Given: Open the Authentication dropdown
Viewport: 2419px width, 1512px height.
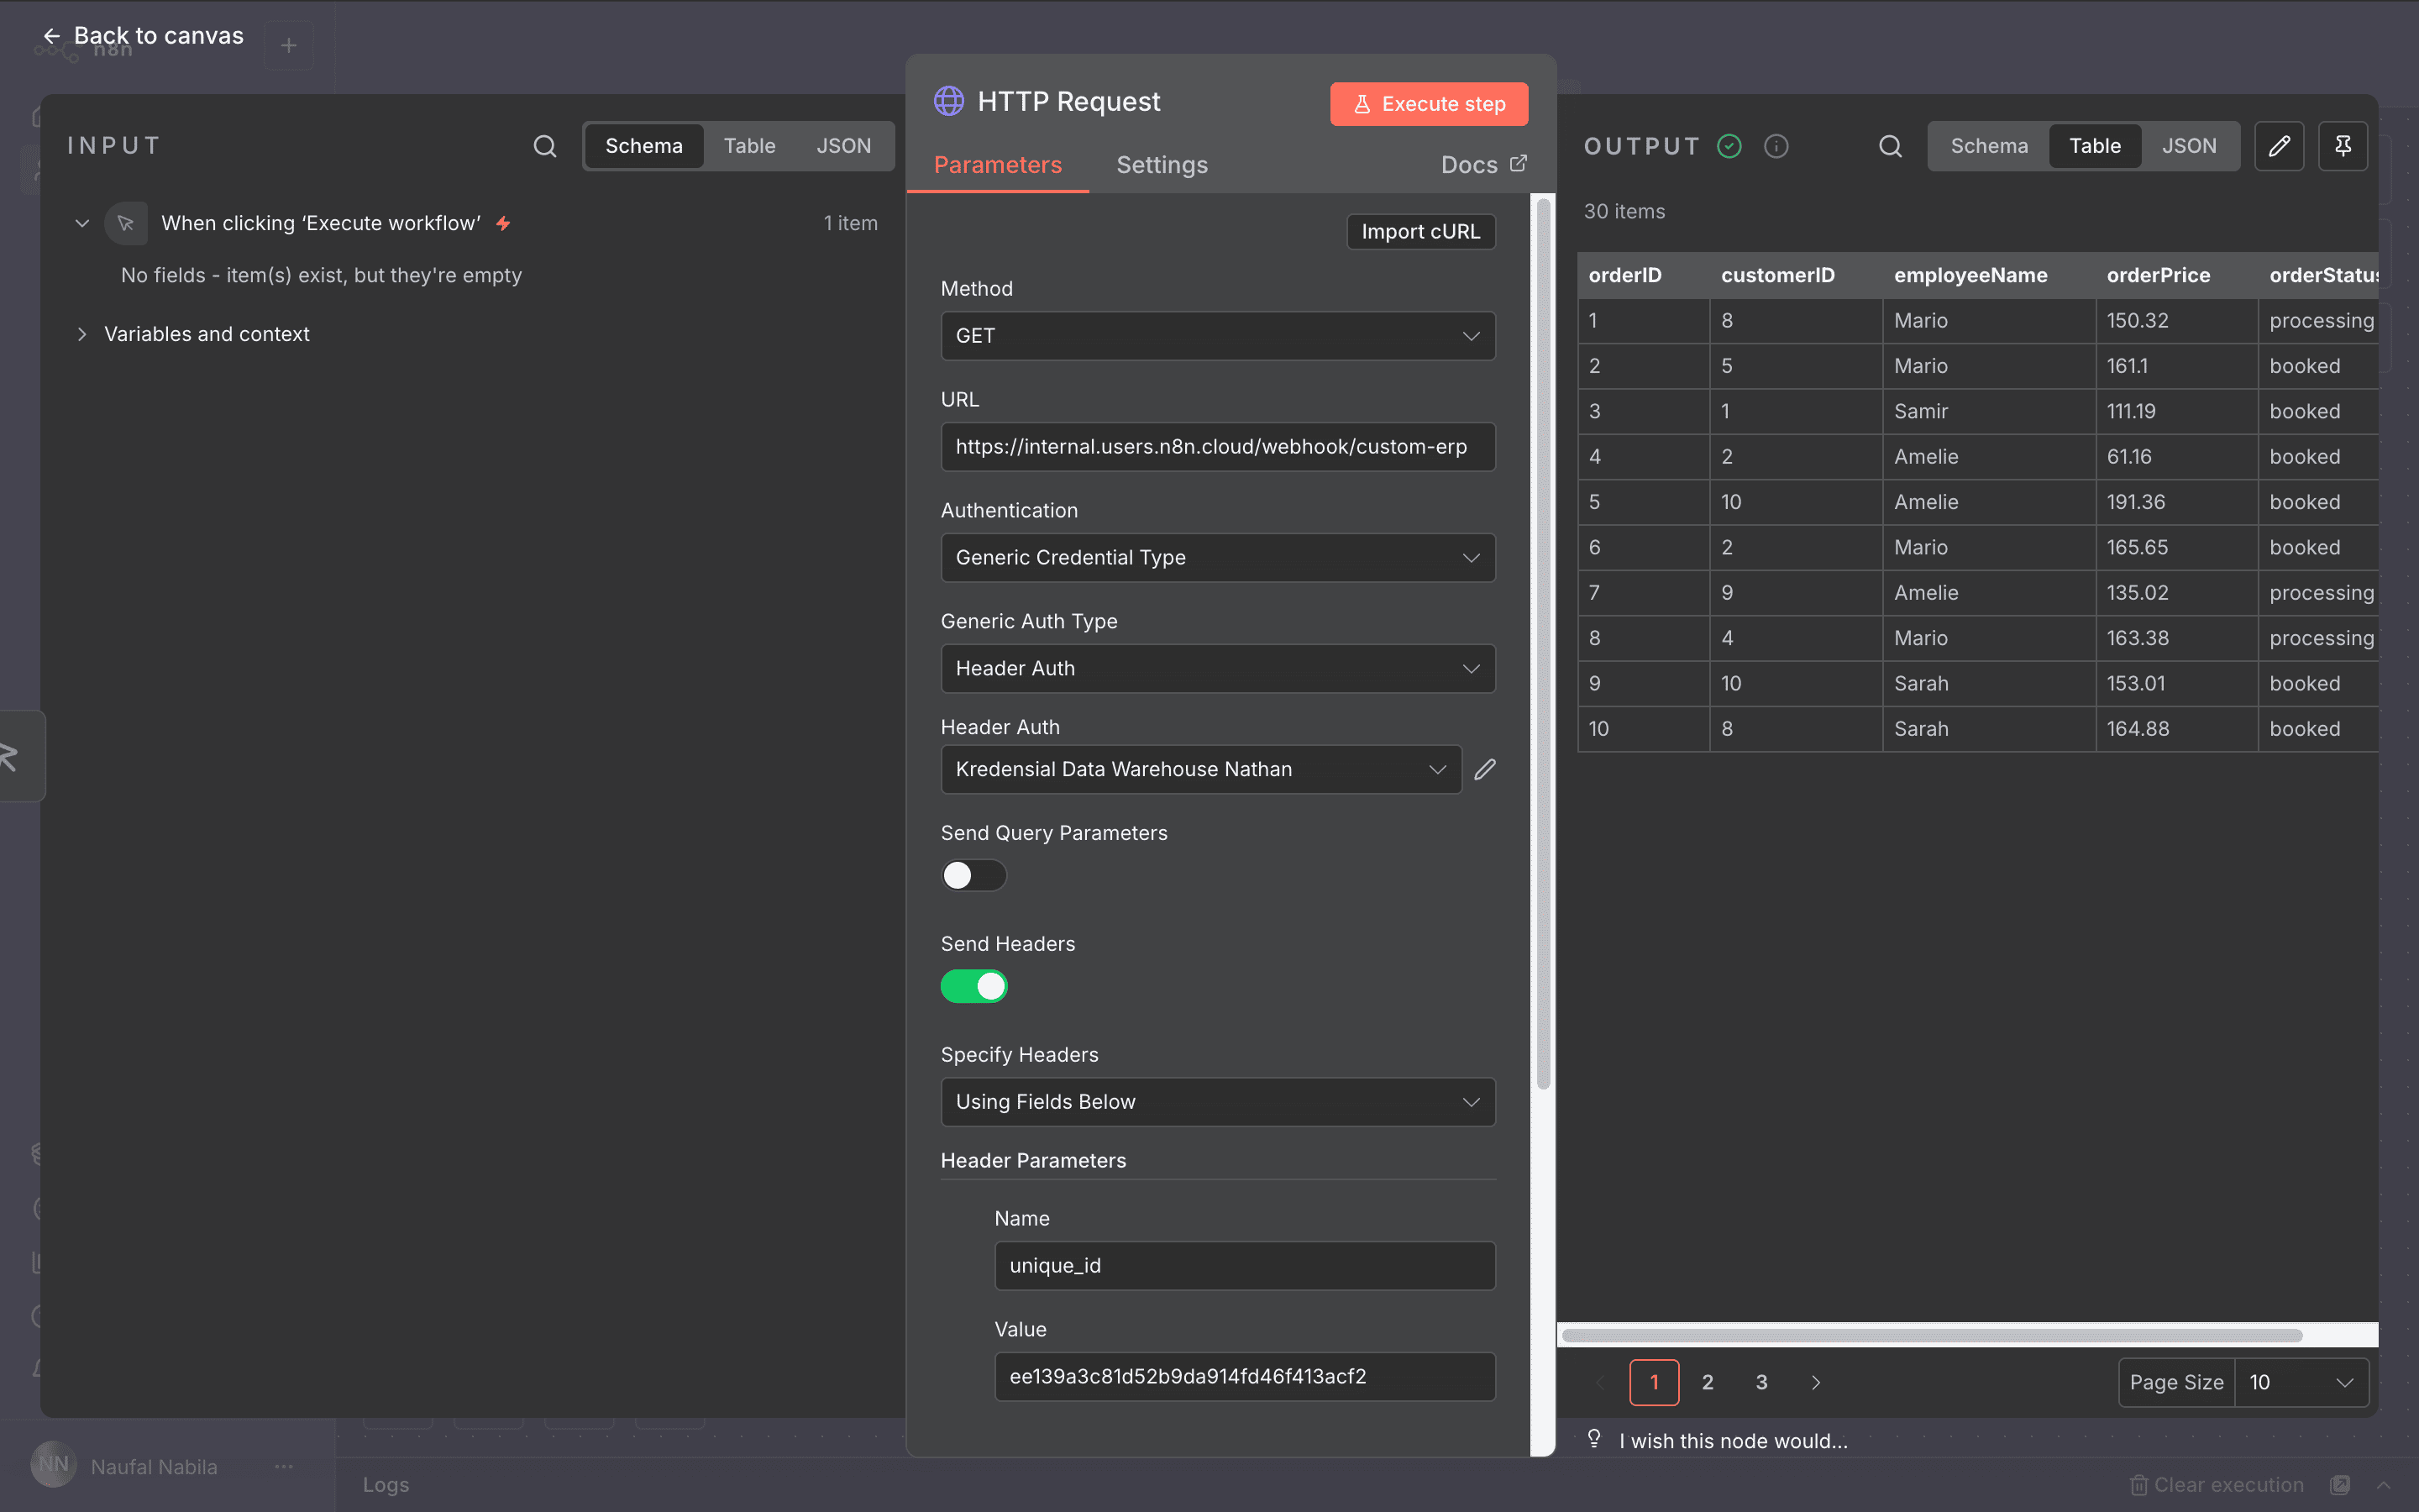Looking at the screenshot, I should (x=1218, y=558).
